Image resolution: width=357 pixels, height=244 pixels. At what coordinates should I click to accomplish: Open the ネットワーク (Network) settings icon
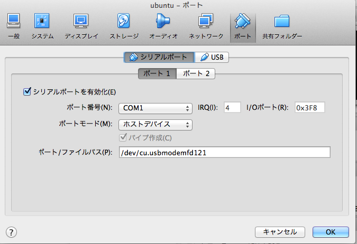point(206,26)
